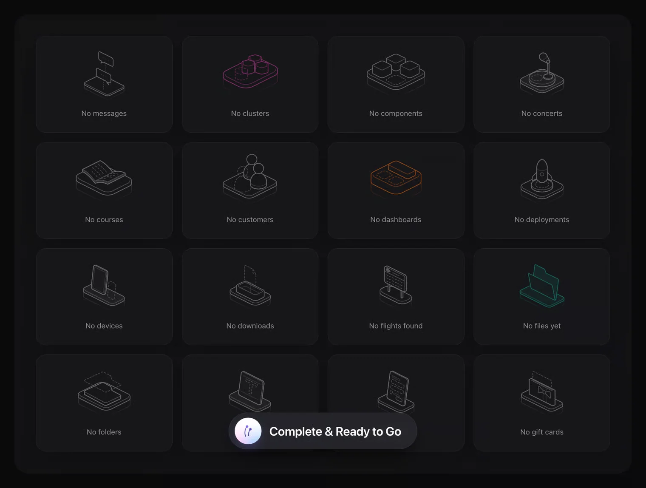
Task: Click the "No messages" label
Action: point(104,113)
